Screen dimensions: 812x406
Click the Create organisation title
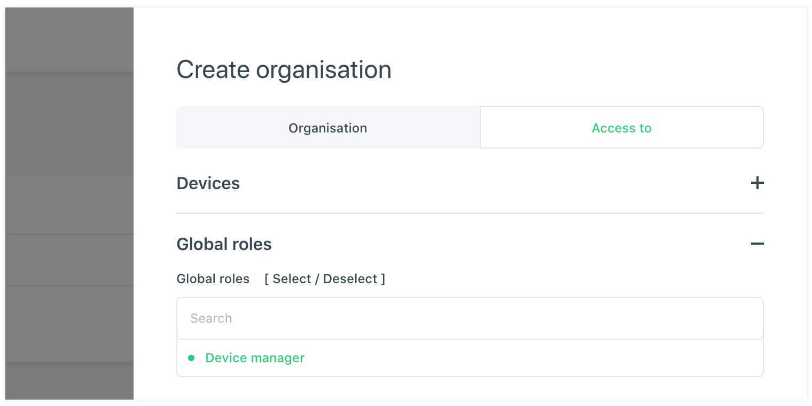pyautogui.click(x=284, y=70)
